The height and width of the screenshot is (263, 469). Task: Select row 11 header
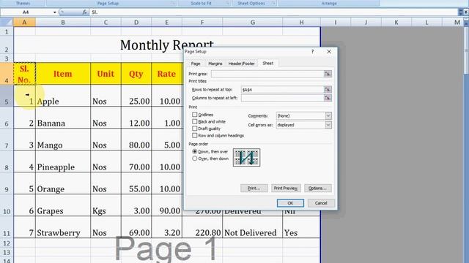[x=7, y=227]
